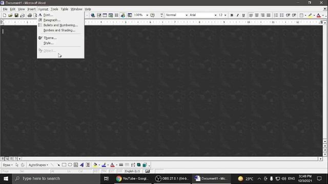This screenshot has width=328, height=184.
Task: Click the Web globe icon in the toolbar
Action: coord(93,15)
